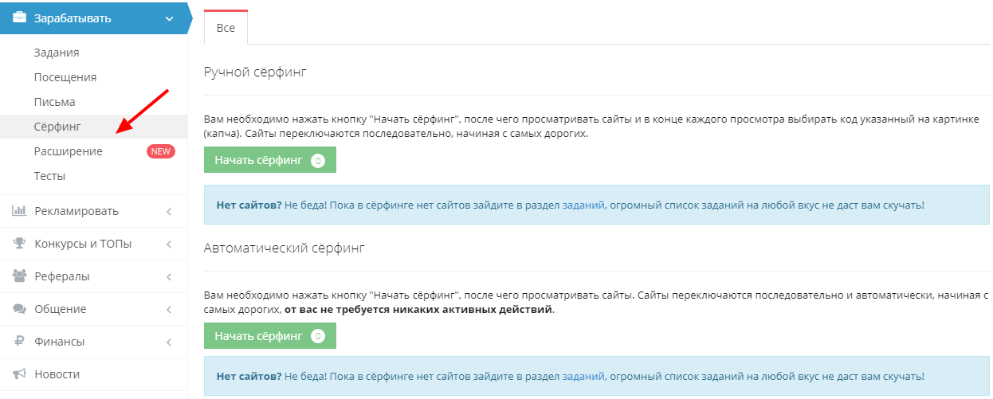Click the megaphone icon beside Новости

click(x=20, y=374)
